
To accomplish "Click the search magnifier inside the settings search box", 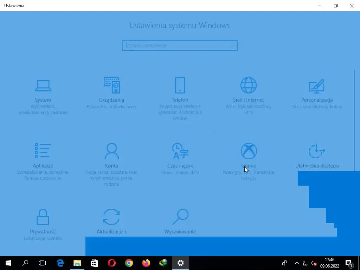I will [232, 45].
